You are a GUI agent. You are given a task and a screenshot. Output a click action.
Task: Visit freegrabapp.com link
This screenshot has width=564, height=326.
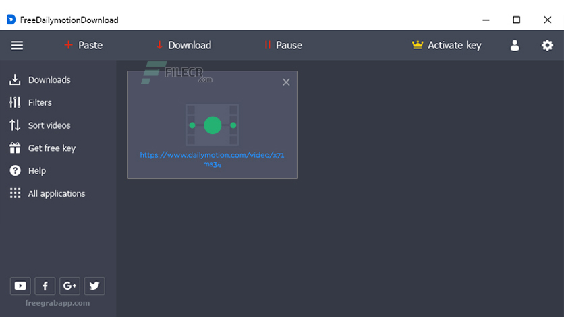pyautogui.click(x=57, y=303)
